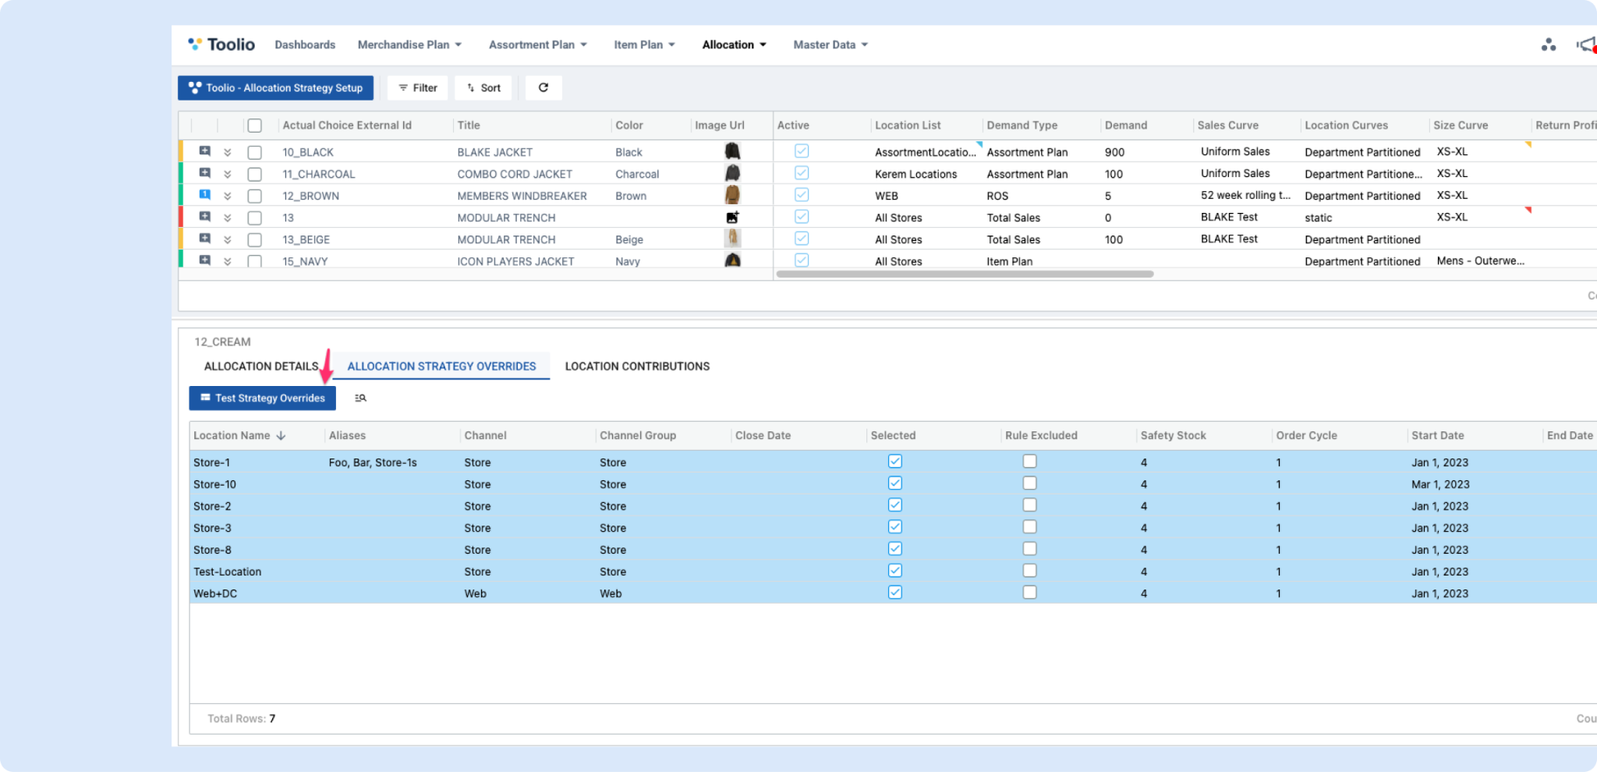The width and height of the screenshot is (1597, 772).
Task: Click the add image icon in row 13
Action: click(x=732, y=218)
